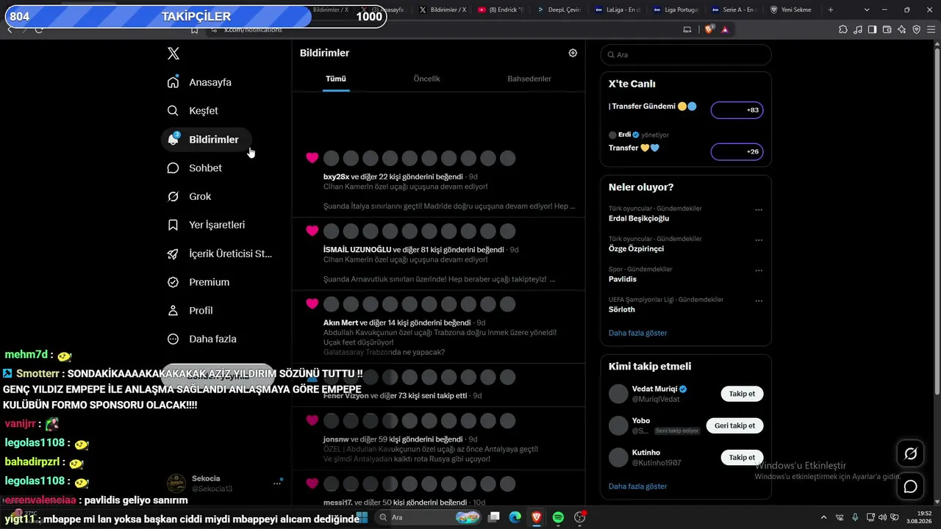
Task: Open the Sohbet chat bubble icon
Action: point(173,168)
